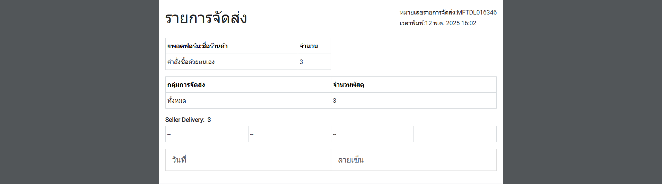Click the third -- cell under Seller Delivery

pos(372,134)
